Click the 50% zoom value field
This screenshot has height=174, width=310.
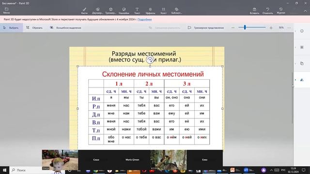[x=281, y=28]
